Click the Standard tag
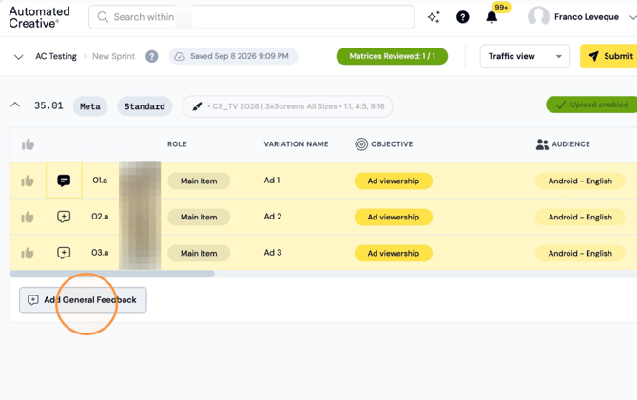 pyautogui.click(x=145, y=106)
